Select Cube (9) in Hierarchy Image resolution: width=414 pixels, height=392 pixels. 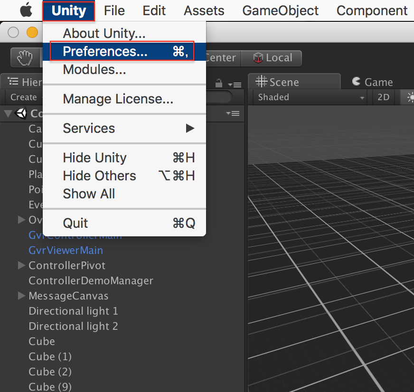coord(50,386)
